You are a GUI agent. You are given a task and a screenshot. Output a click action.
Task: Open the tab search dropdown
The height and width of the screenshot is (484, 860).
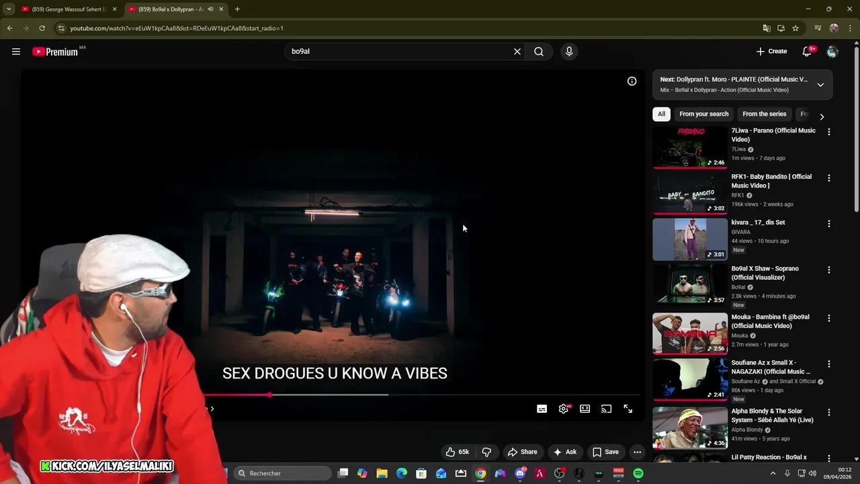coord(9,9)
